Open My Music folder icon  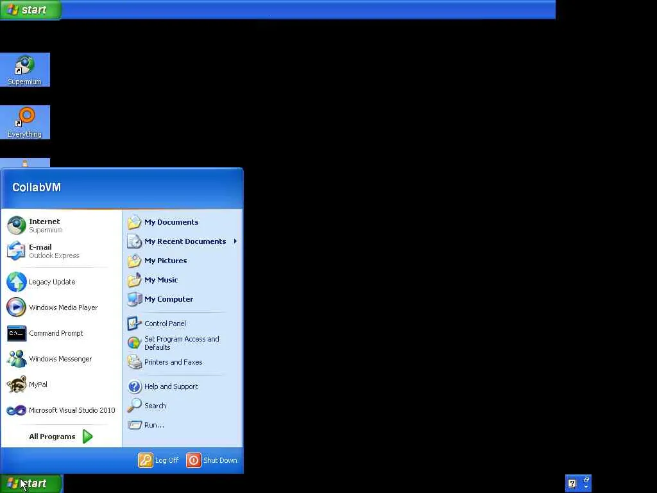[x=135, y=280]
